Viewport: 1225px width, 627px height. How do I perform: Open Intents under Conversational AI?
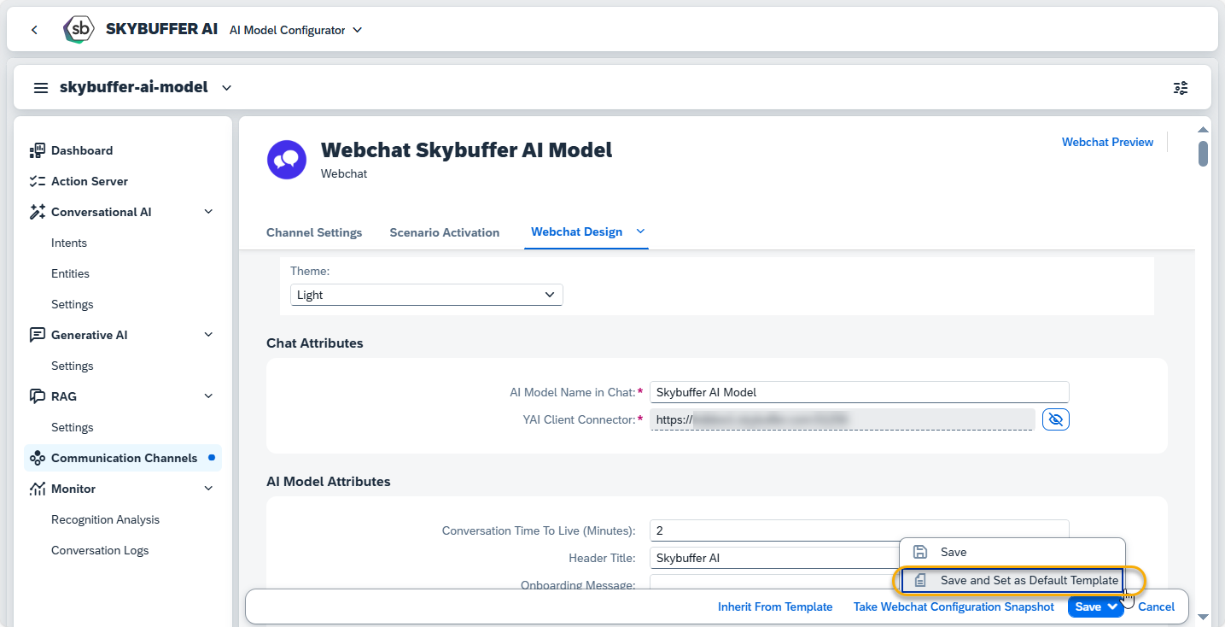click(69, 243)
